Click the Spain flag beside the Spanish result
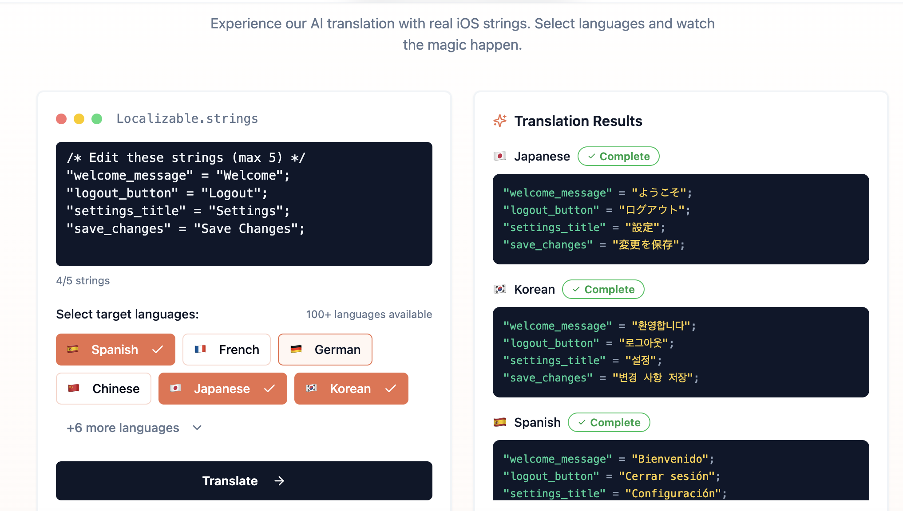This screenshot has width=903, height=511. pos(500,422)
